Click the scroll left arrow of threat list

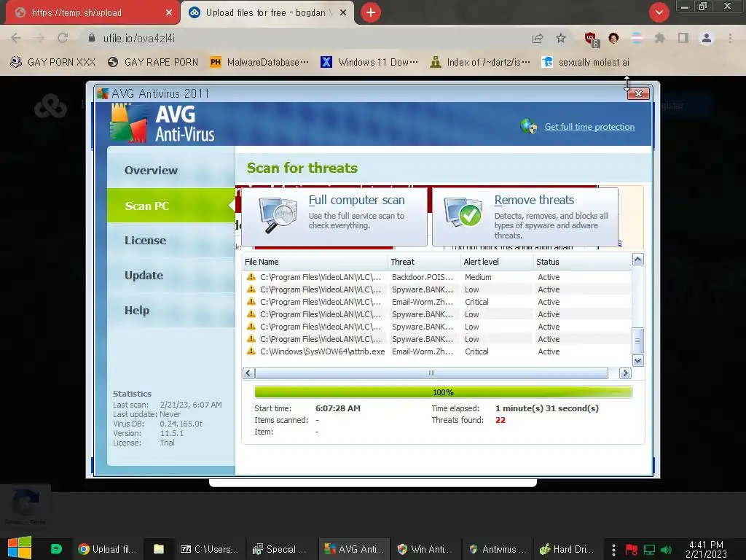(248, 373)
